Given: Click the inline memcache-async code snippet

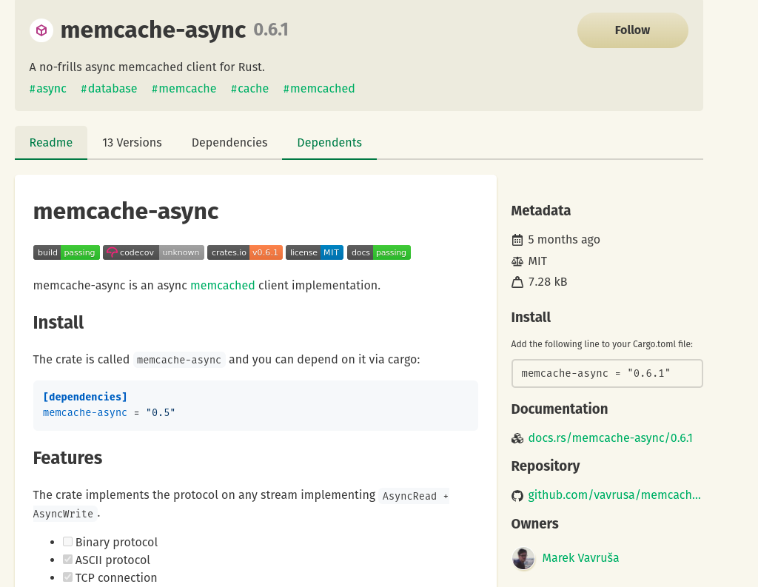Looking at the screenshot, I should [x=179, y=360].
